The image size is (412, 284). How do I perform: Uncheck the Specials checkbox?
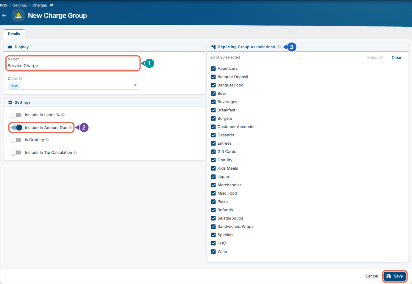coord(213,235)
